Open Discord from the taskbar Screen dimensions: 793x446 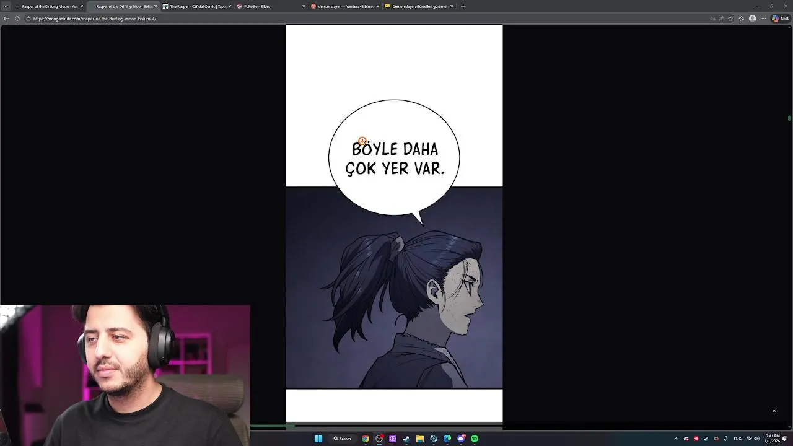tap(461, 439)
